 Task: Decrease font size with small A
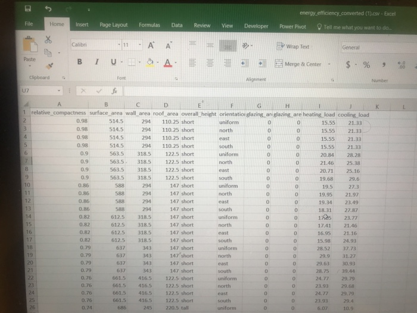pyautogui.click(x=169, y=46)
